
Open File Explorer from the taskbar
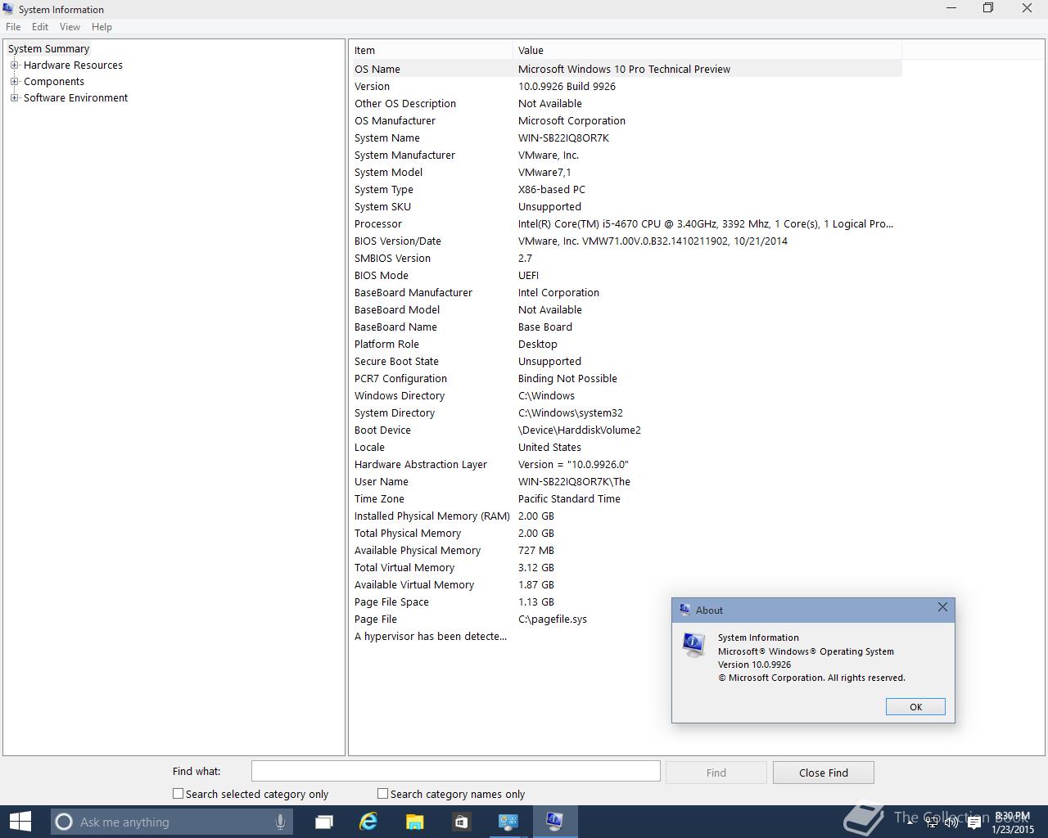[x=415, y=822]
